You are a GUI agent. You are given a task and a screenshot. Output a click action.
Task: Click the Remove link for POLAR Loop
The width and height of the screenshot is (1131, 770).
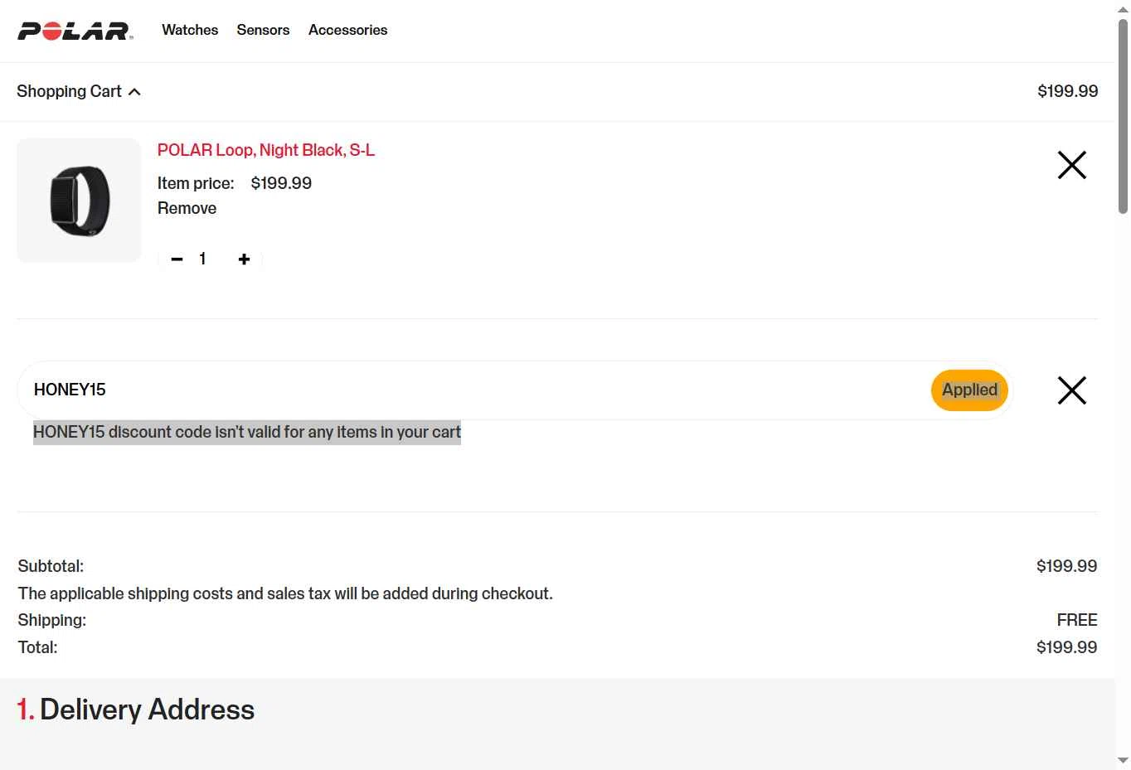[187, 208]
